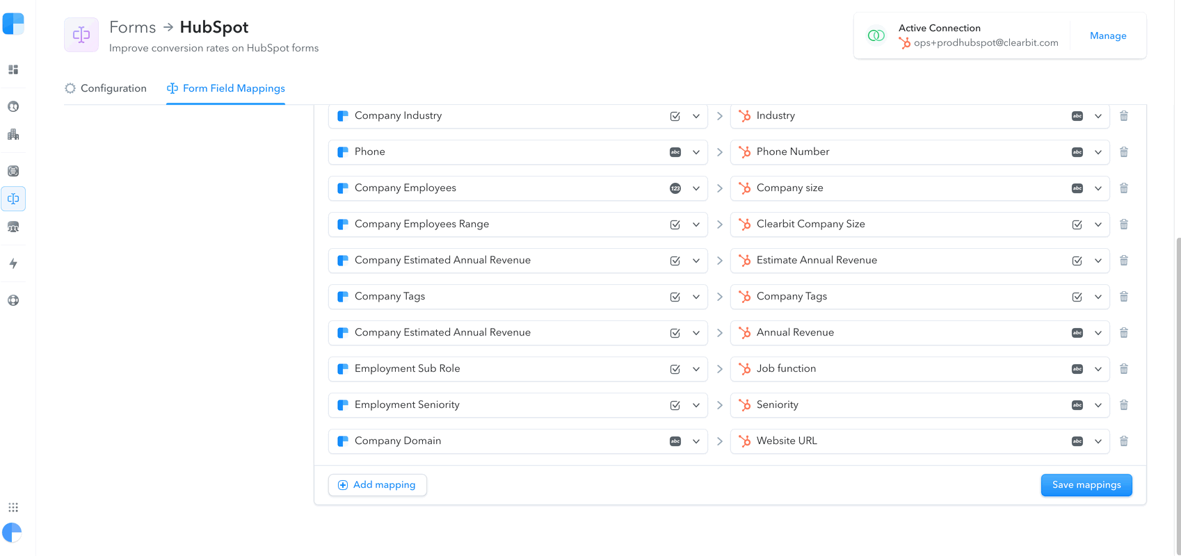This screenshot has width=1181, height=556.
Task: Click the Add mapping button
Action: coord(378,485)
